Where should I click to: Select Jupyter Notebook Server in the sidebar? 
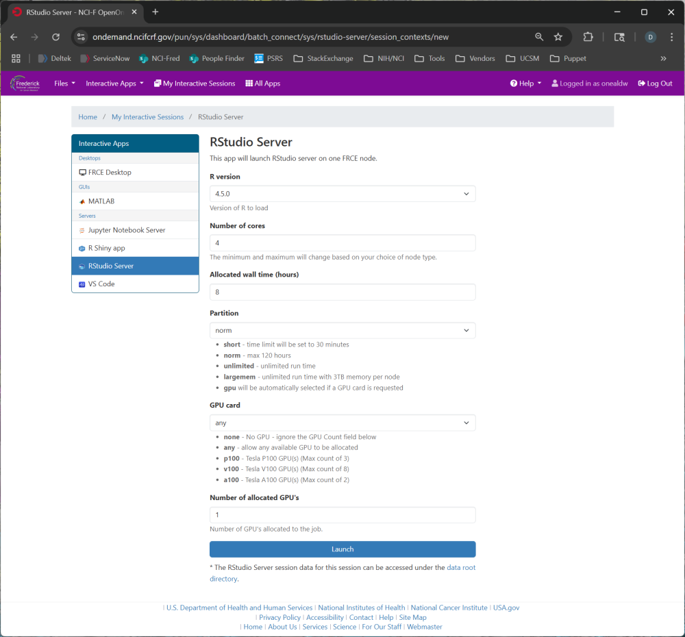pos(127,230)
